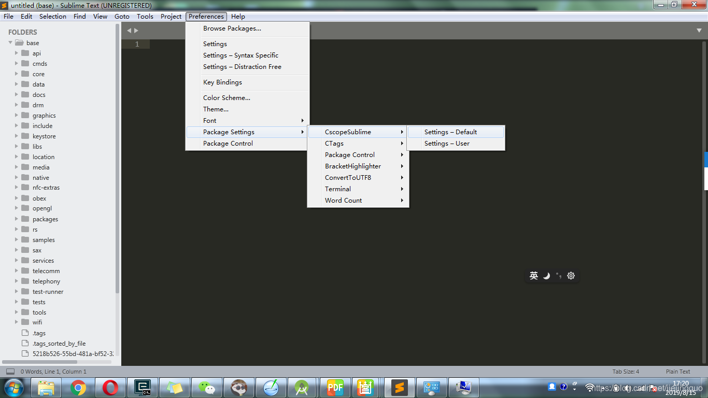The width and height of the screenshot is (708, 398).
Task: Open the PDF application on taskbar
Action: click(x=335, y=388)
